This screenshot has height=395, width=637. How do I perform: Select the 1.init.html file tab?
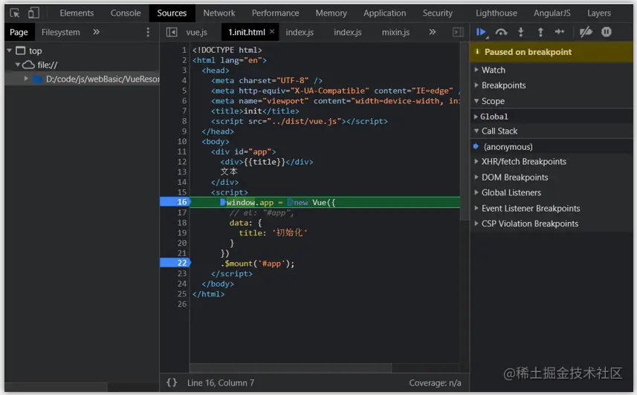(246, 32)
